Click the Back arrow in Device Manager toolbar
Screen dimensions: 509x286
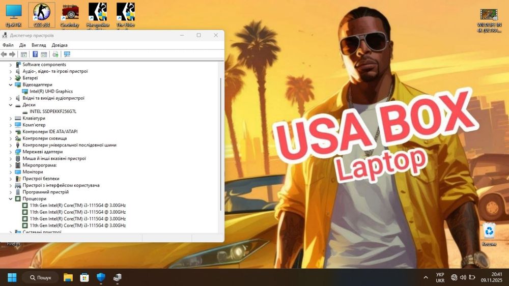click(x=4, y=54)
